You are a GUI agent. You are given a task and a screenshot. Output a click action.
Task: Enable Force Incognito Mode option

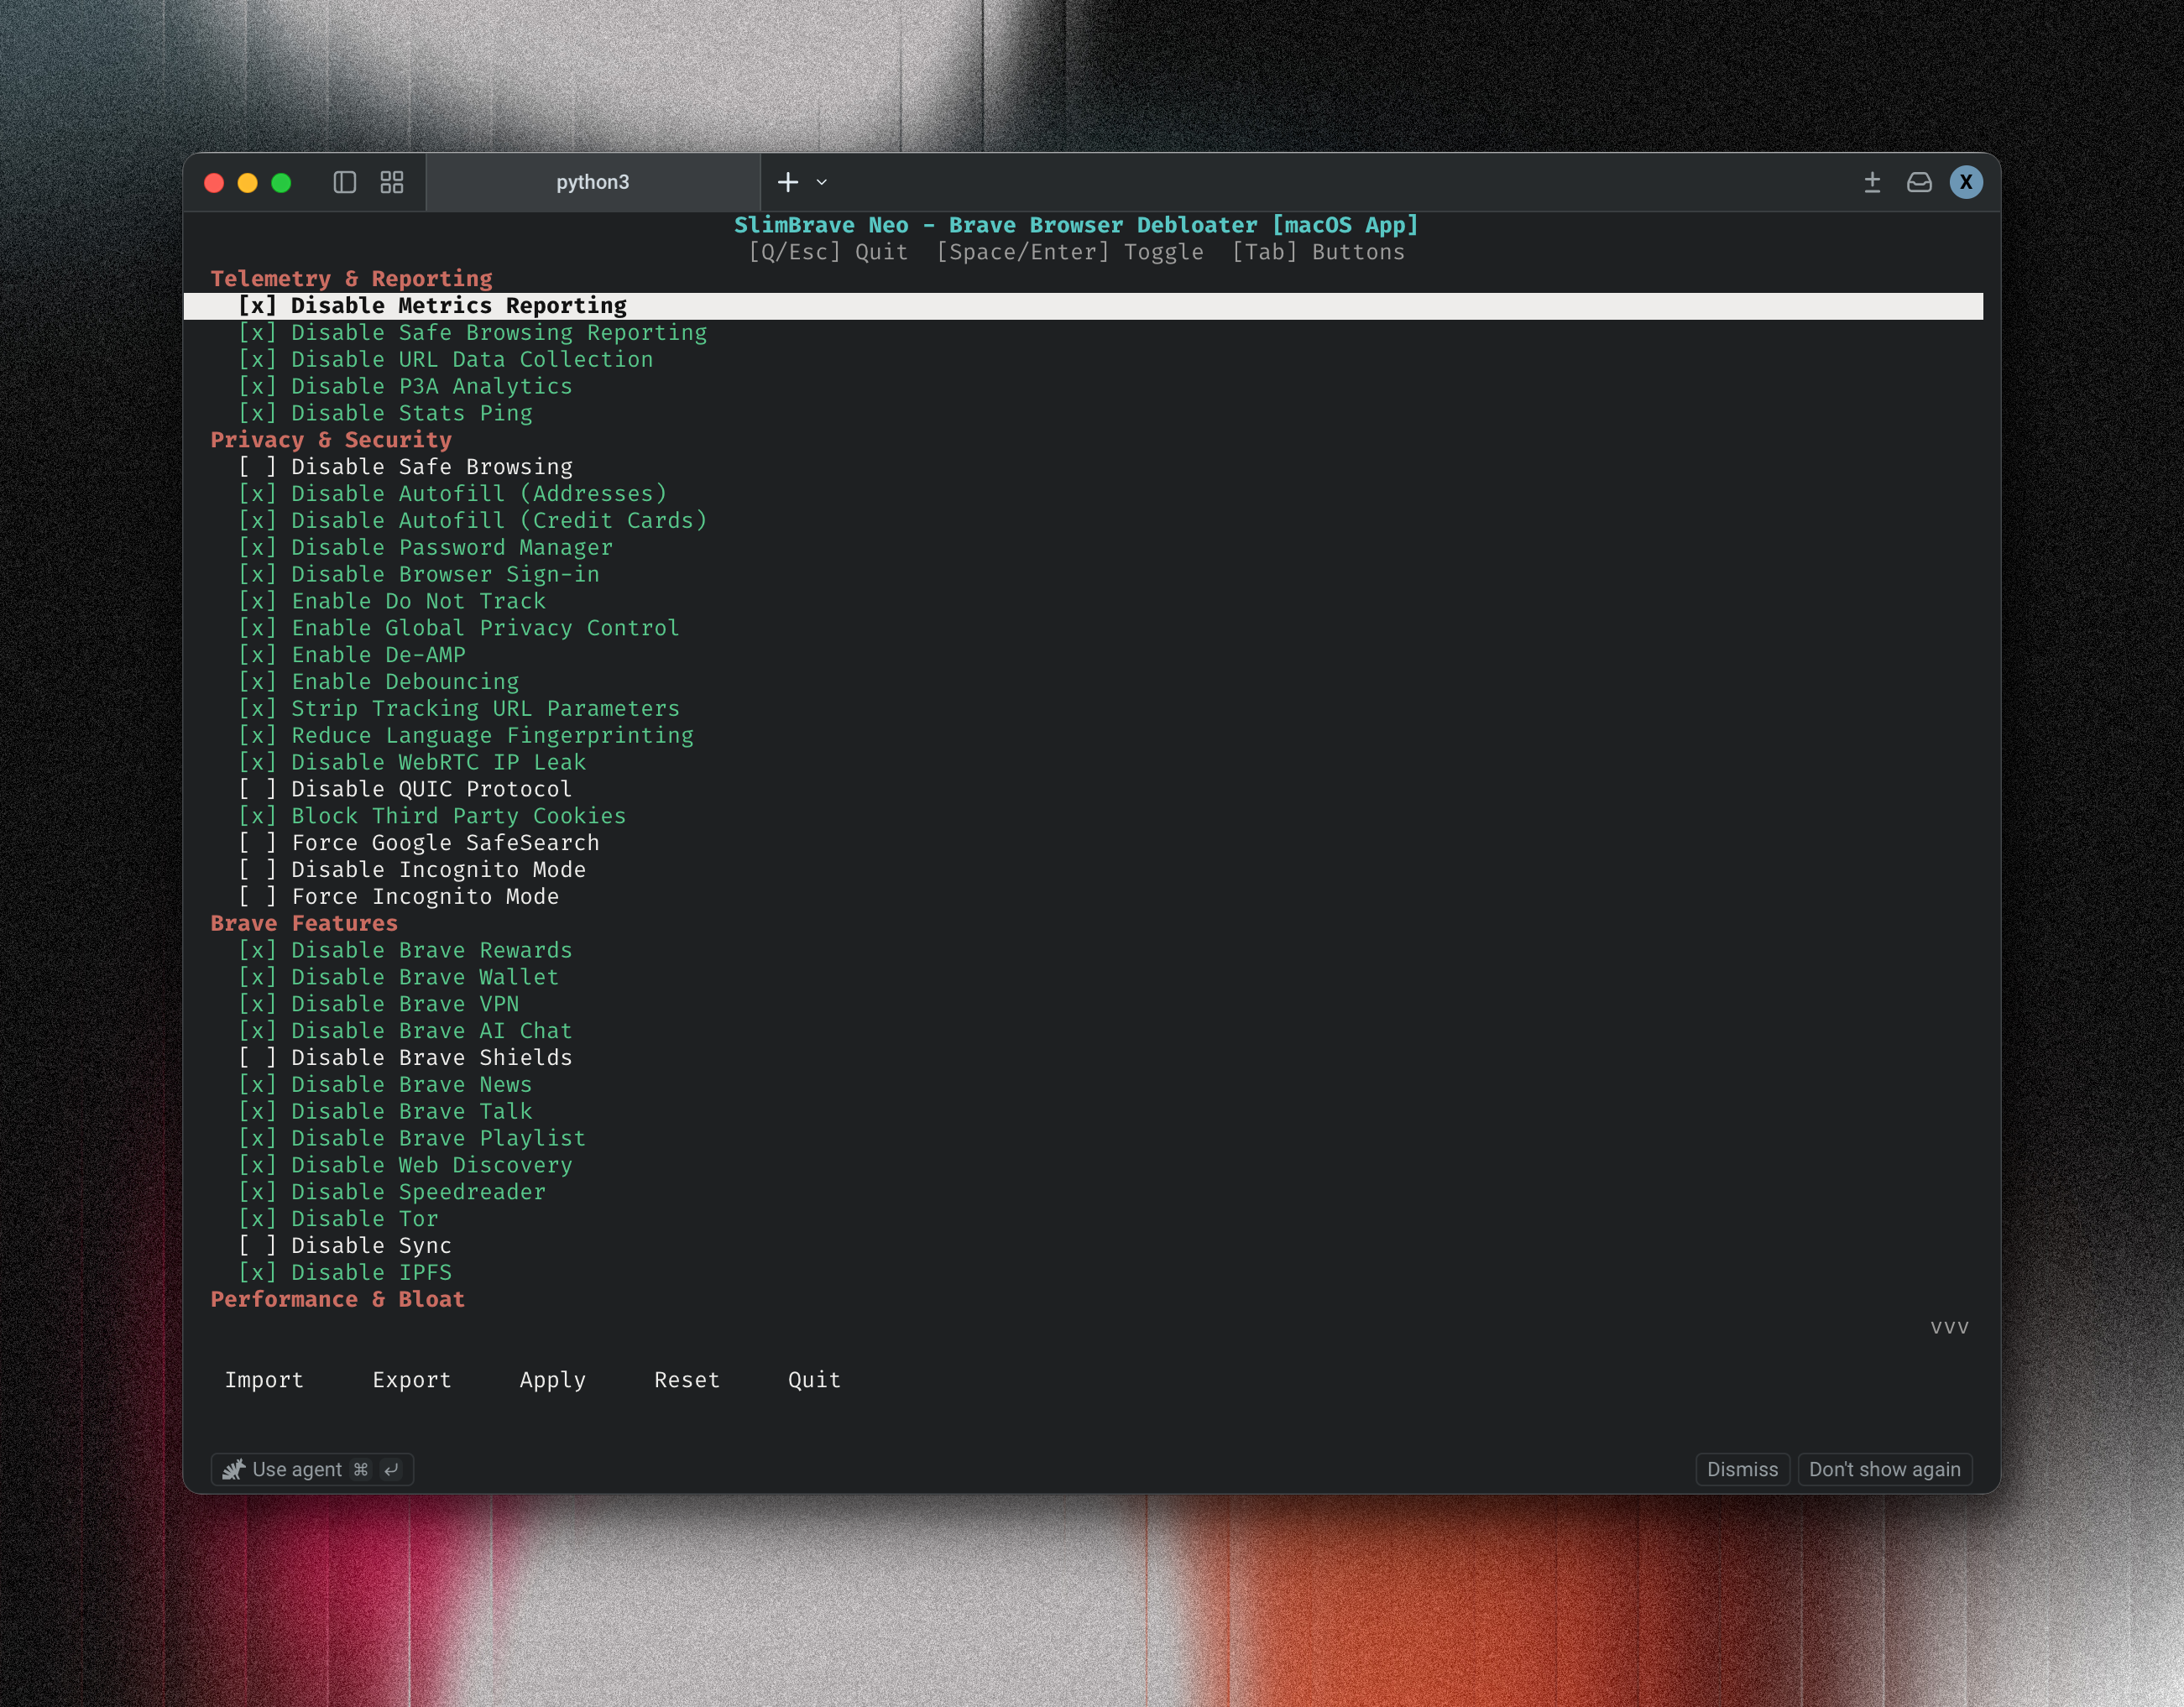coord(399,897)
